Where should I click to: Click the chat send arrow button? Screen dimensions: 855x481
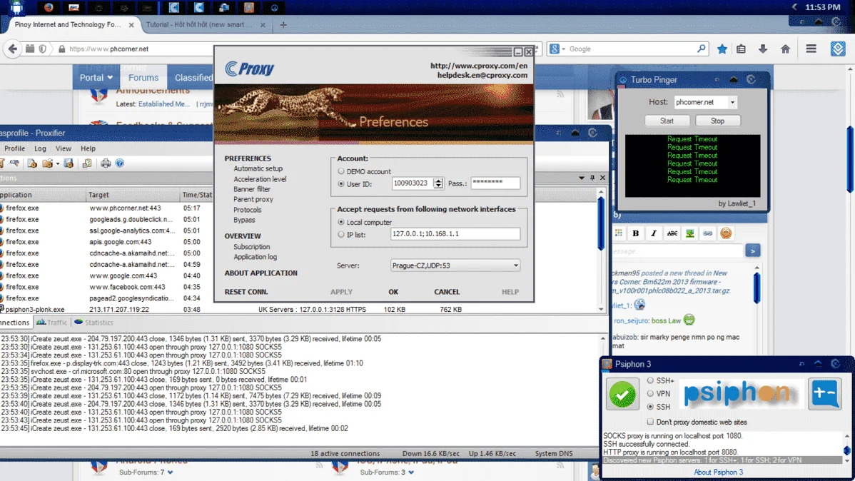[x=752, y=251]
